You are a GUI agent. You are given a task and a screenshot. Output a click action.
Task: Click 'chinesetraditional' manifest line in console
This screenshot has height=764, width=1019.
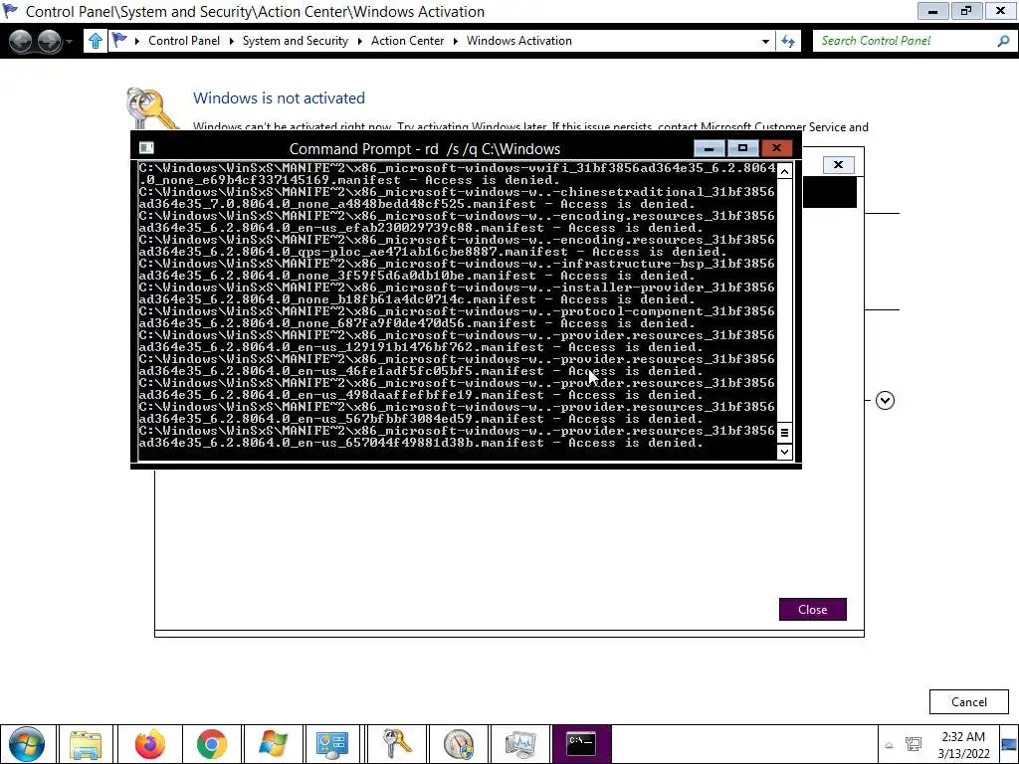(457, 198)
